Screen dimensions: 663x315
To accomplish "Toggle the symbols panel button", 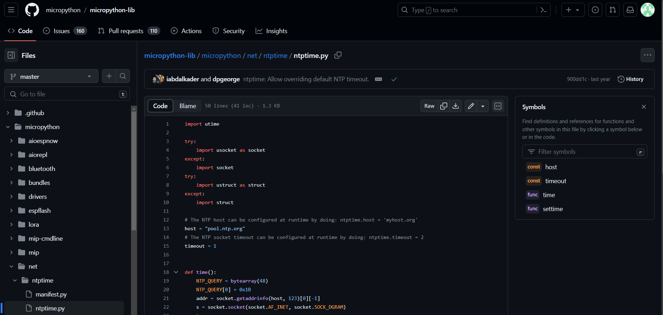I will 498,106.
